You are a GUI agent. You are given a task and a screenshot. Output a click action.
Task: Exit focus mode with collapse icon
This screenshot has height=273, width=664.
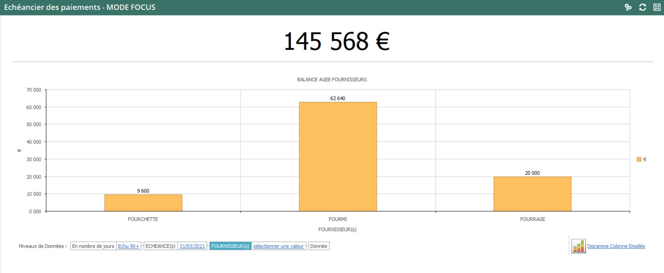(x=657, y=7)
